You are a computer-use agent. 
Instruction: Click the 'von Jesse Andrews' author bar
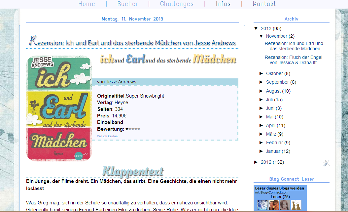(165, 82)
